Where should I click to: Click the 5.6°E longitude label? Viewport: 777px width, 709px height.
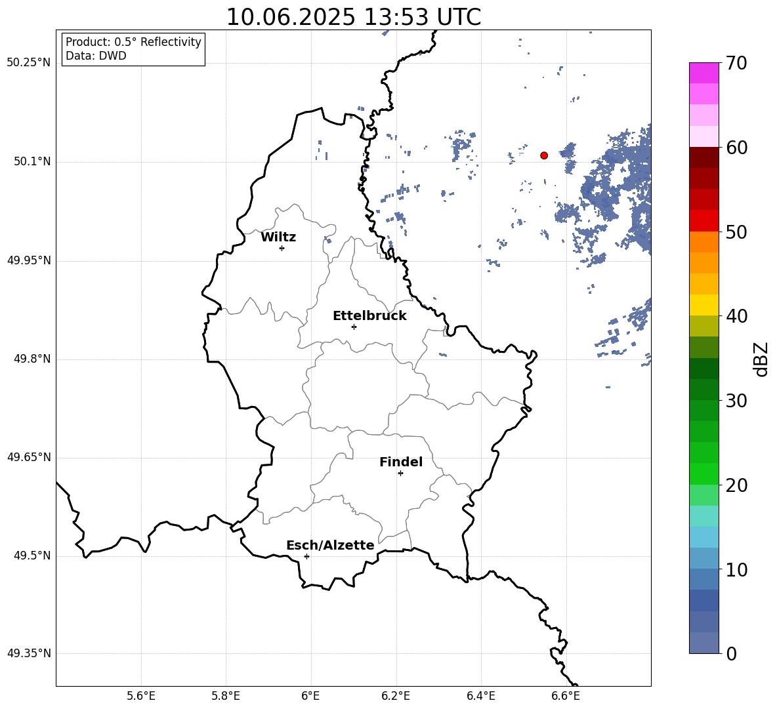(x=141, y=696)
